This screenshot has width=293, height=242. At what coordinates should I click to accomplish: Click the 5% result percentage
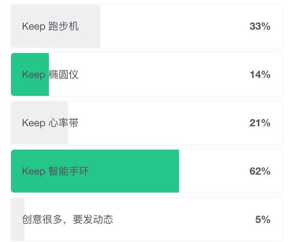click(x=263, y=219)
